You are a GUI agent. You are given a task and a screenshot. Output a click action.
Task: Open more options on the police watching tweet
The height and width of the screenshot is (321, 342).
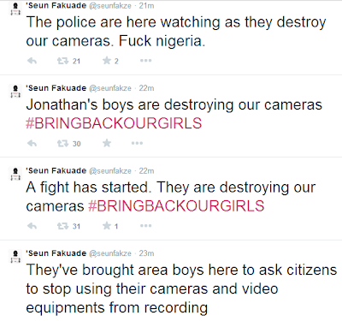[145, 61]
